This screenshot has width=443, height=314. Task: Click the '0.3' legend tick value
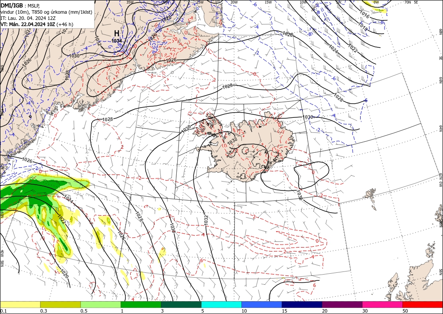point(43,311)
